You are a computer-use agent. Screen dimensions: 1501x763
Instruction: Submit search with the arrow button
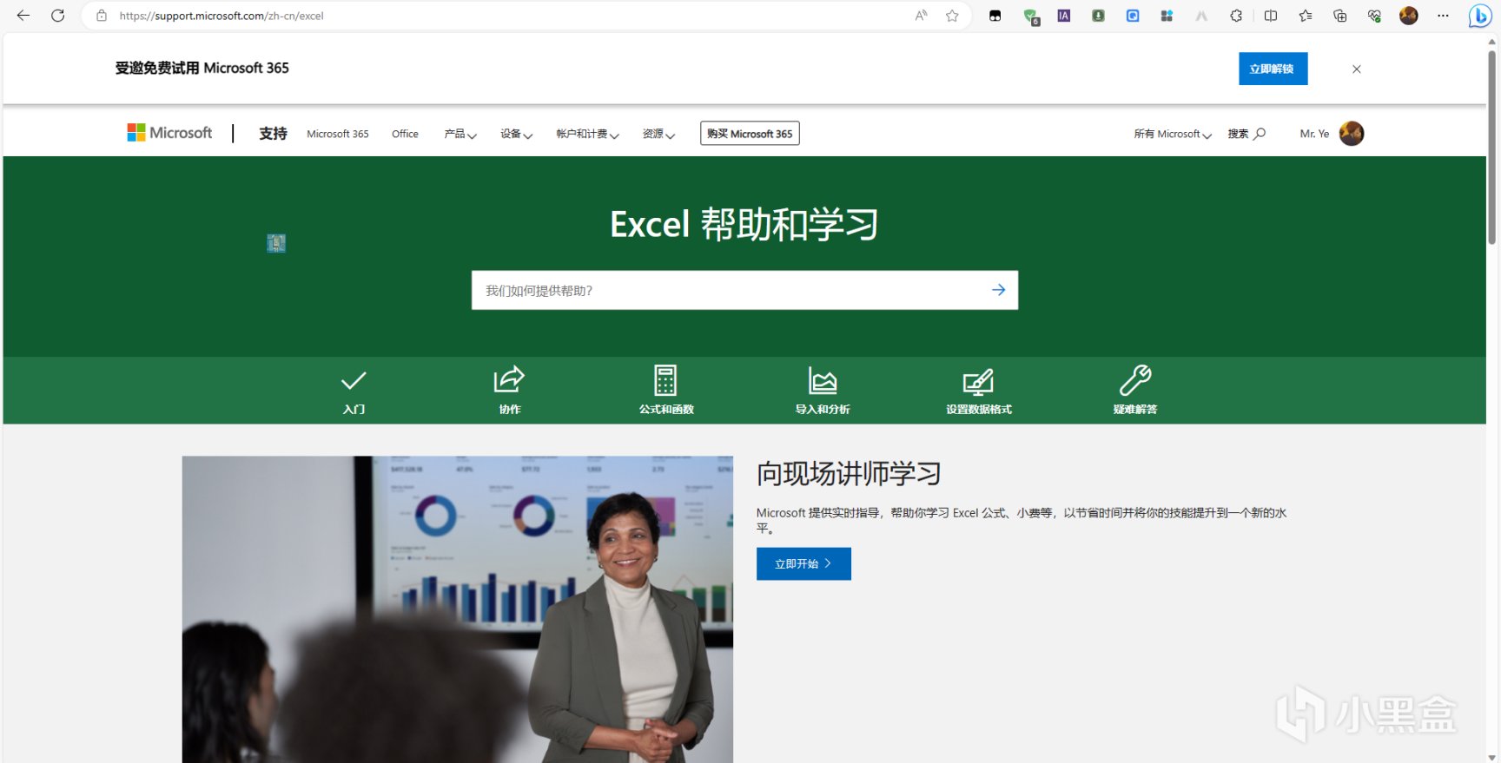point(999,290)
